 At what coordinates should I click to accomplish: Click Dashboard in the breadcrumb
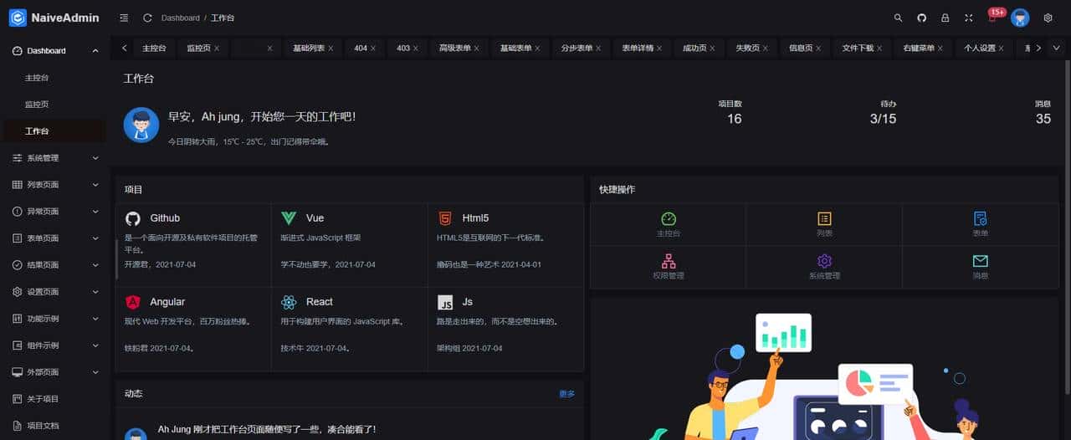click(x=181, y=18)
